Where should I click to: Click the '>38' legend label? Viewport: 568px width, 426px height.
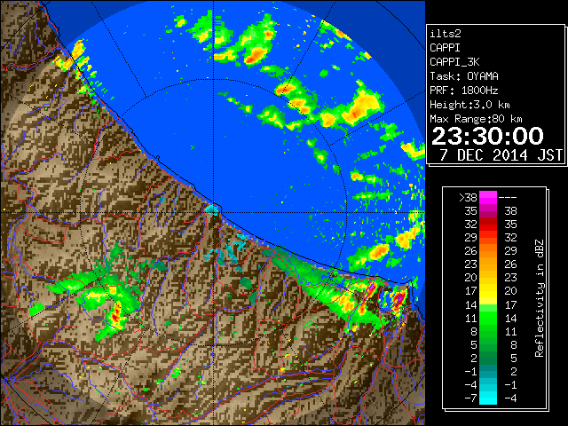coord(468,197)
